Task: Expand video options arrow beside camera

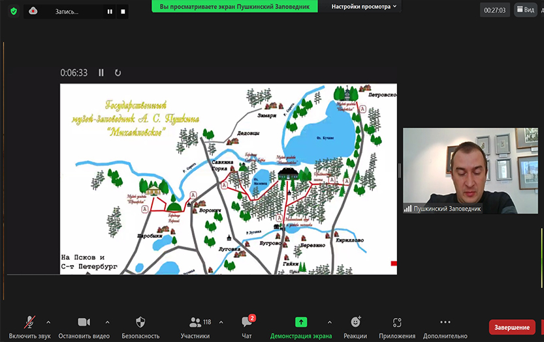Action: [107, 322]
